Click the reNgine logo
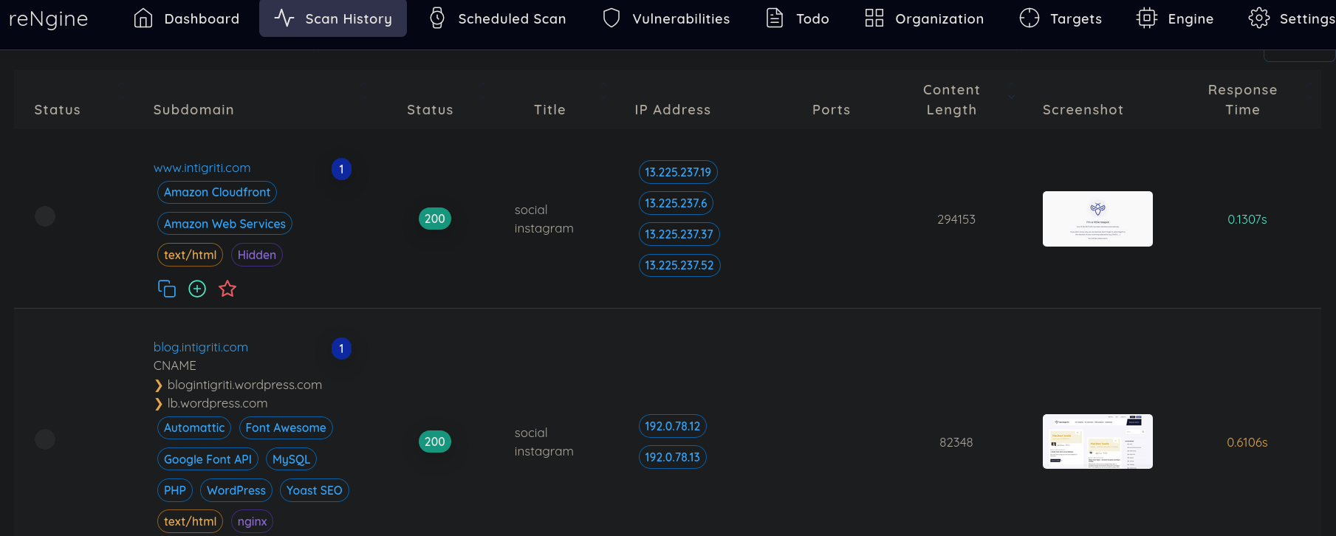This screenshot has width=1336, height=536. [49, 18]
